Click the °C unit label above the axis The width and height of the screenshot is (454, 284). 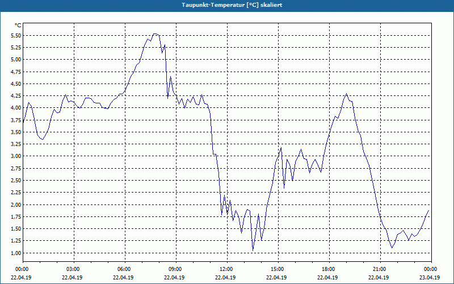point(18,26)
